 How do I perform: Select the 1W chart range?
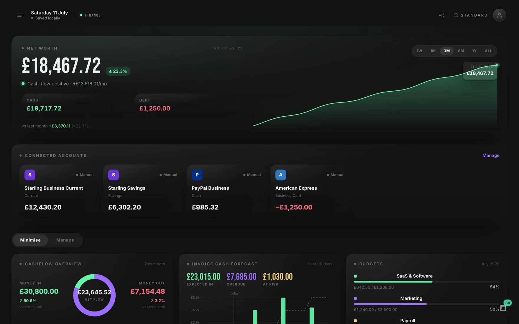tap(419, 51)
